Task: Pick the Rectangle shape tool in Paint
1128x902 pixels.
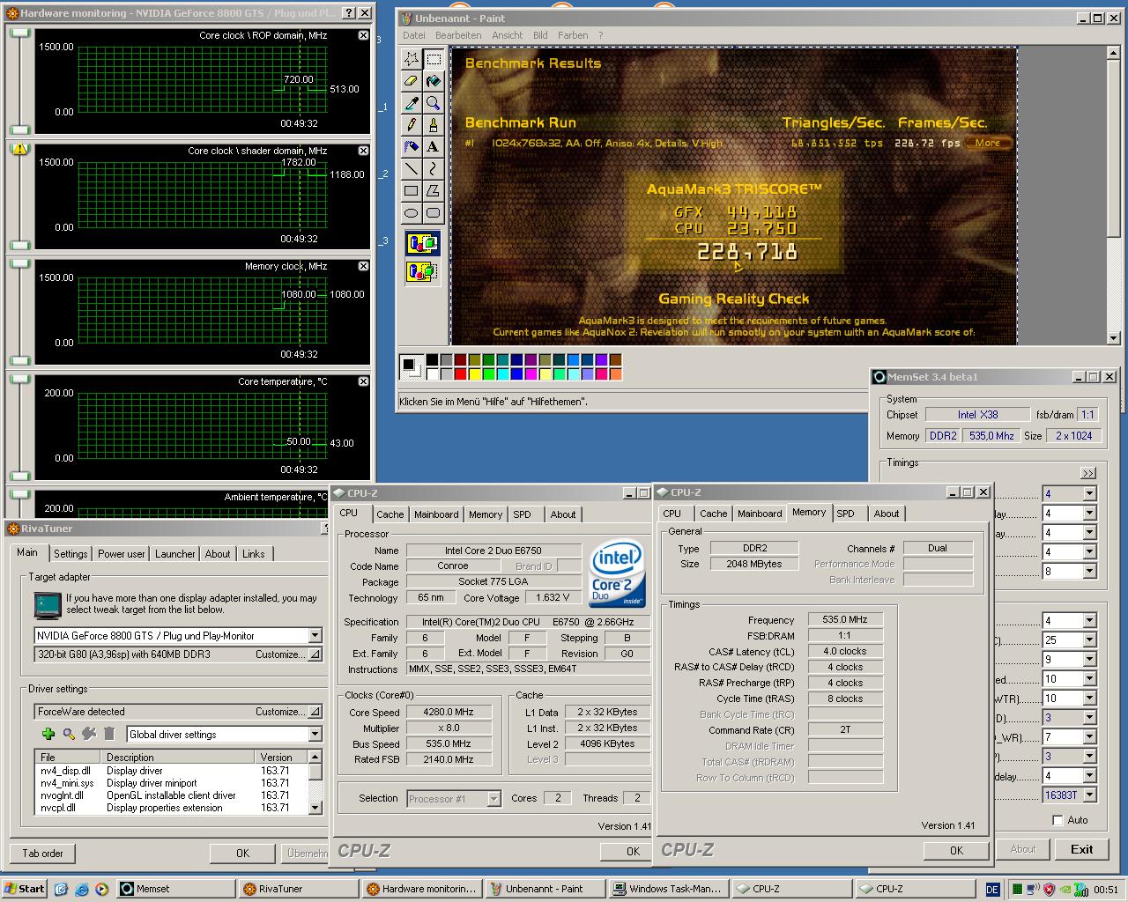Action: tap(412, 190)
